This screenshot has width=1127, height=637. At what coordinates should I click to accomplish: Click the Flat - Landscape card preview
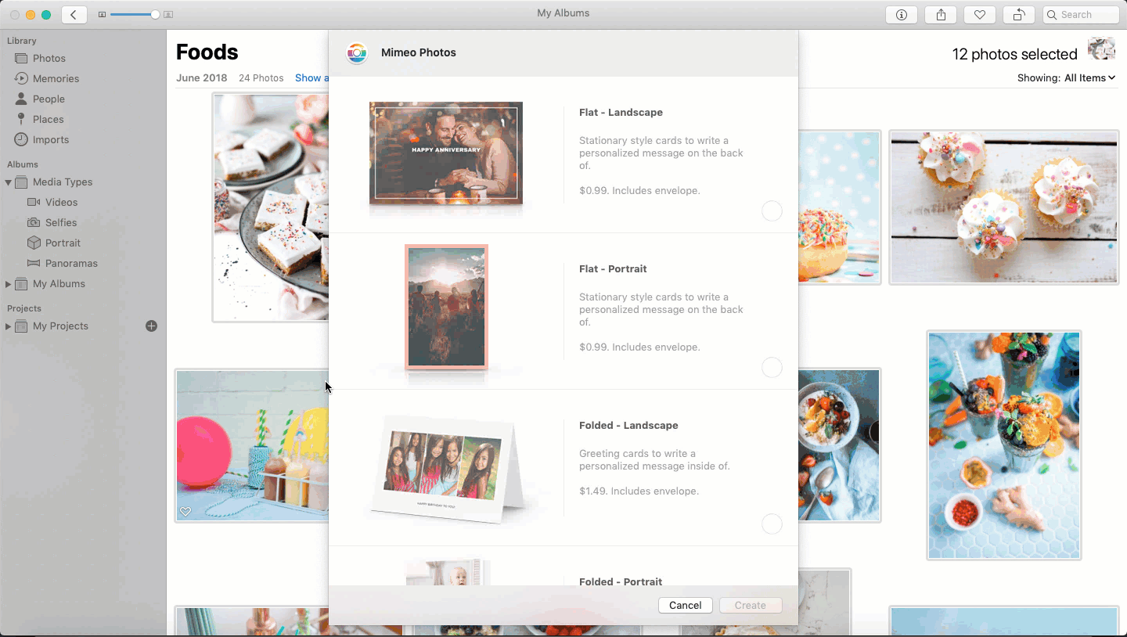coord(446,153)
